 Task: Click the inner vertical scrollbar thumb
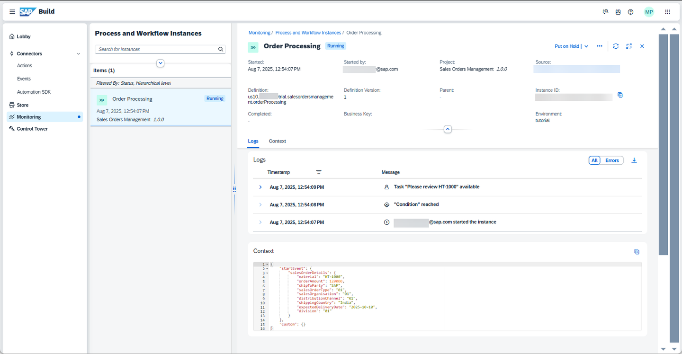pyautogui.click(x=664, y=144)
